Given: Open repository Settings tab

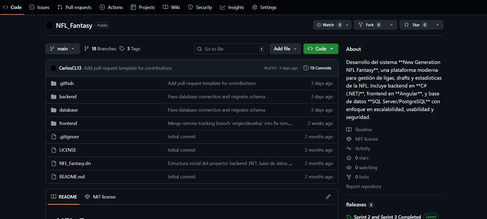Looking at the screenshot, I should 264,7.
